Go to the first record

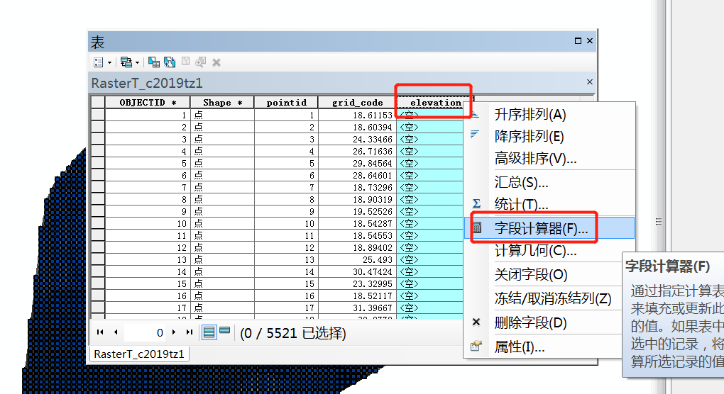tap(100, 332)
